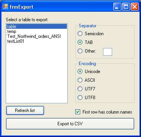Screen dimensions: 141x137
Task: Click the empty area of table listbox
Action: pos(36,73)
